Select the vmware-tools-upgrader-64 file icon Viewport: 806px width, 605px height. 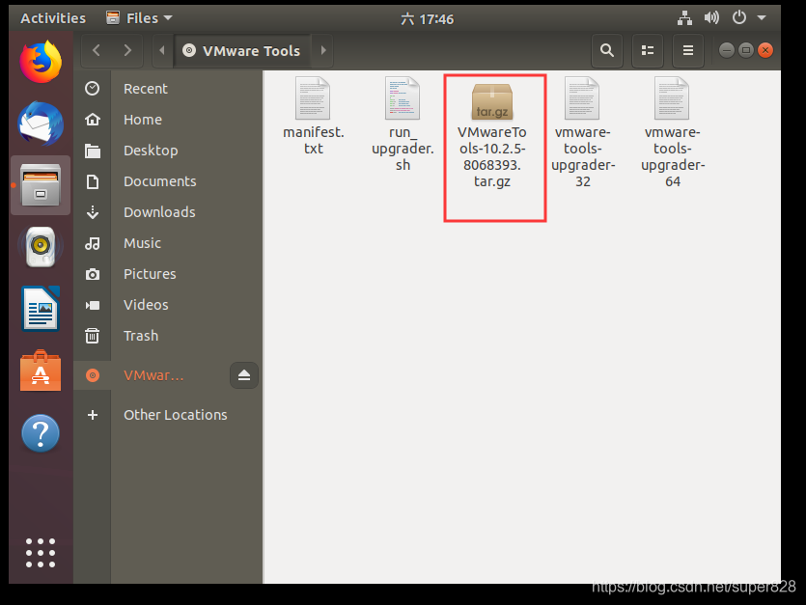click(672, 97)
